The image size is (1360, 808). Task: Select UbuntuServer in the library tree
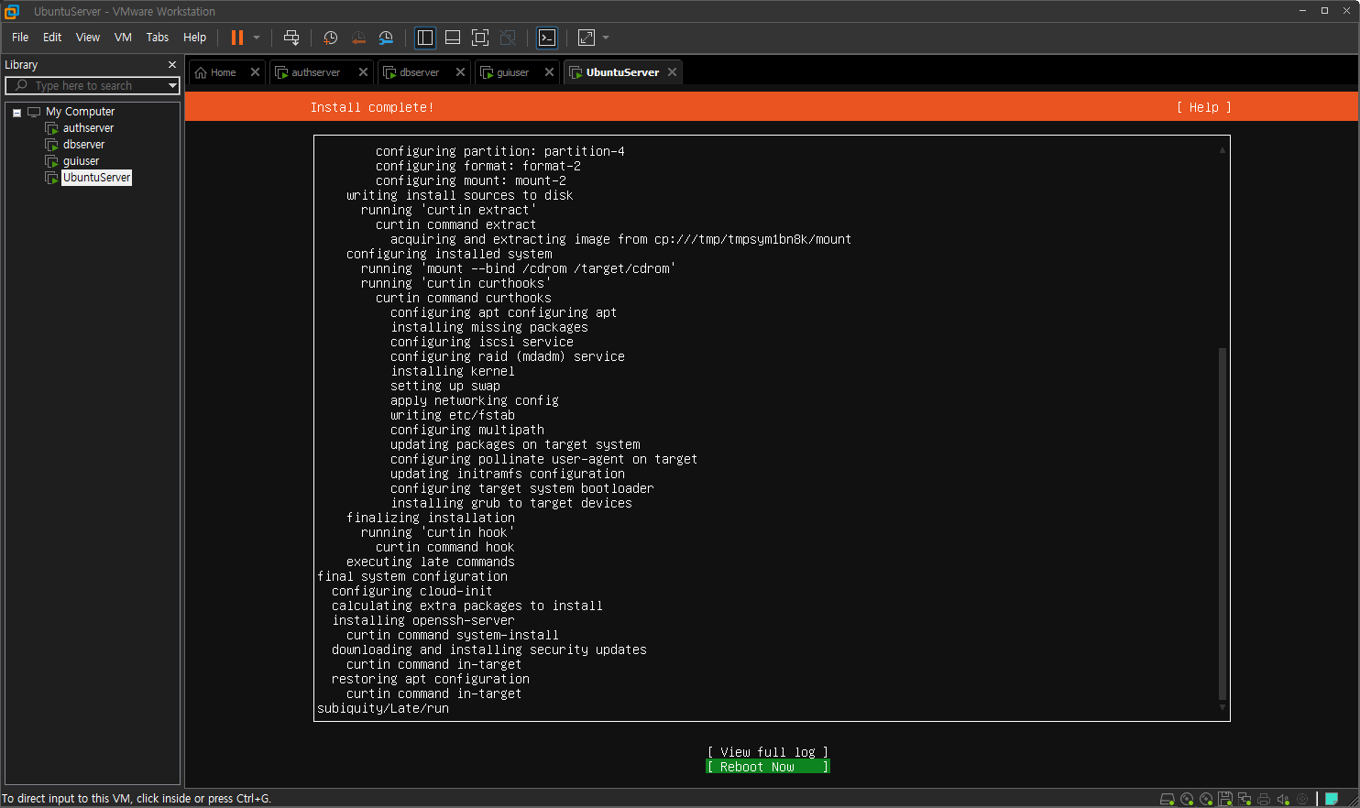96,178
